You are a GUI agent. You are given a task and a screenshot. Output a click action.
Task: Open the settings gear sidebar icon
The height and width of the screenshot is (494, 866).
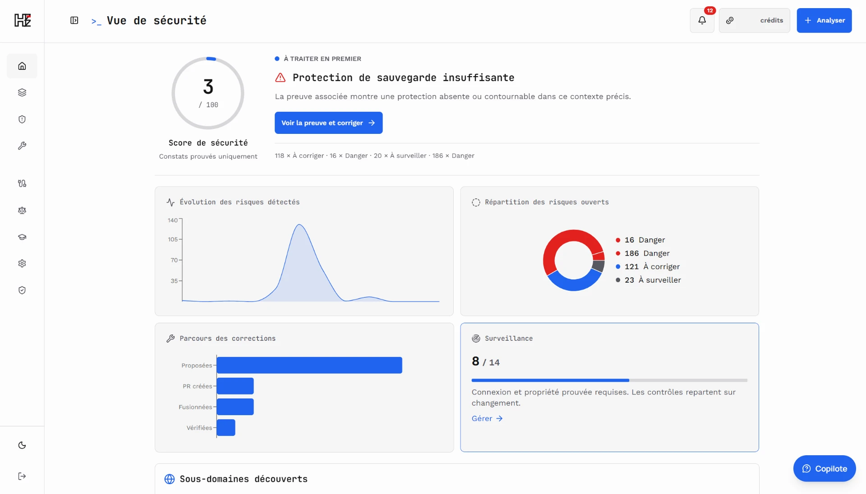22,263
